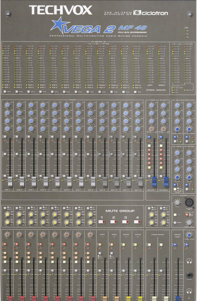Push the red button in Talkback section
The width and height of the screenshot is (197, 301).
pyautogui.click(x=187, y=215)
